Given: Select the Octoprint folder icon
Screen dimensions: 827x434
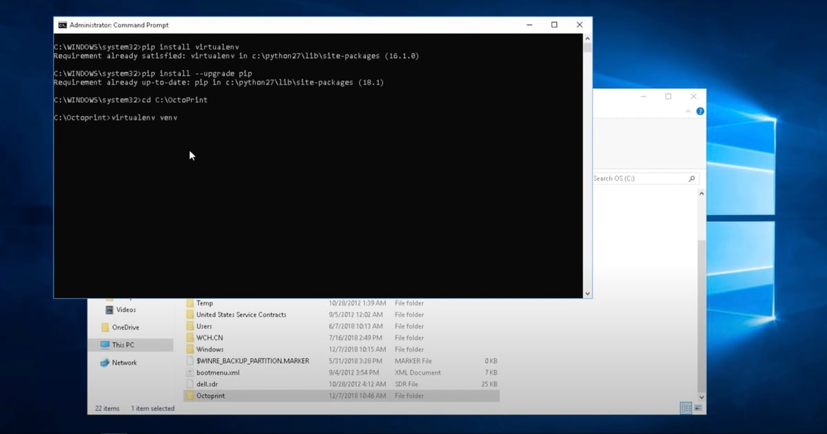Looking at the screenshot, I should (190, 396).
